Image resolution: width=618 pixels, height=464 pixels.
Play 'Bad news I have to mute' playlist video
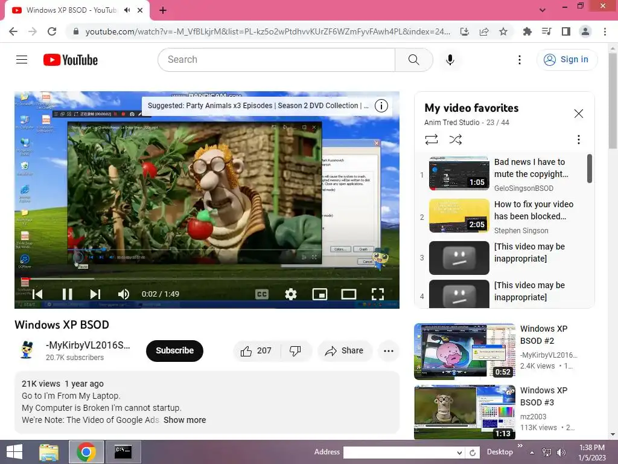pos(504,175)
